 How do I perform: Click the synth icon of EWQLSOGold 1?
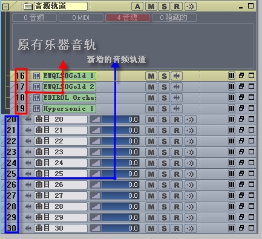36,76
